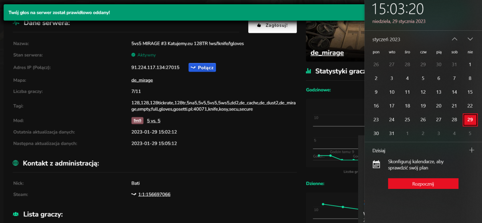482x223 pixels.
Task: Add an event with the plus icon
Action: point(472,150)
